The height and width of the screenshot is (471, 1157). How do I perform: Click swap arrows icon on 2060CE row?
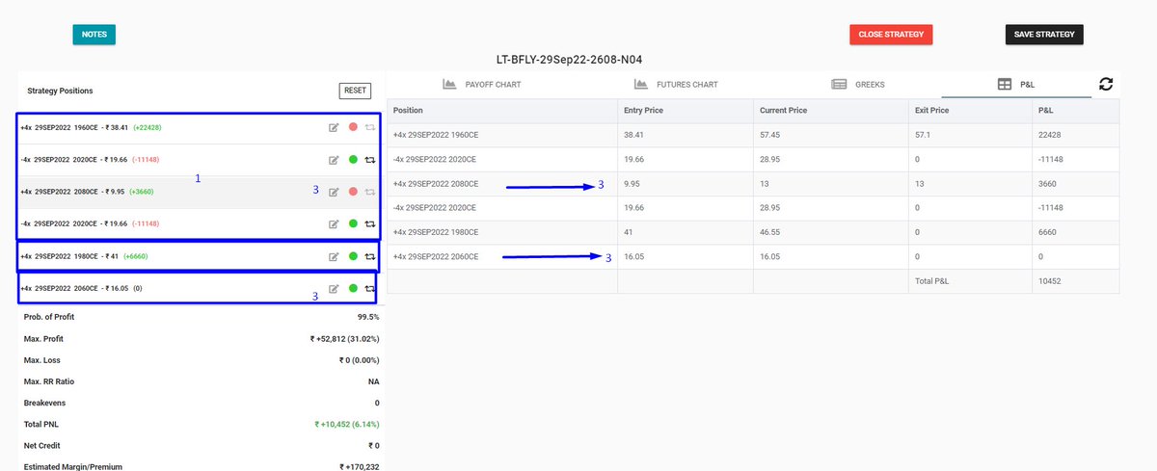[369, 288]
